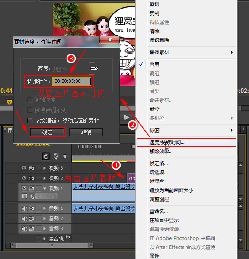Viewport: 249px width, 259px height.
Task: Click the 取消 button in dialog
Action: [86, 132]
